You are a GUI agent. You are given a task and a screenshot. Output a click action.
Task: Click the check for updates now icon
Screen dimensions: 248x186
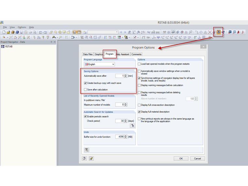pos(132,126)
